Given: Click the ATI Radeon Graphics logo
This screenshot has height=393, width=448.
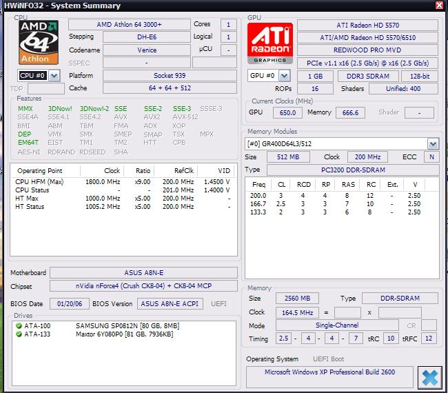Looking at the screenshot, I should (270, 43).
